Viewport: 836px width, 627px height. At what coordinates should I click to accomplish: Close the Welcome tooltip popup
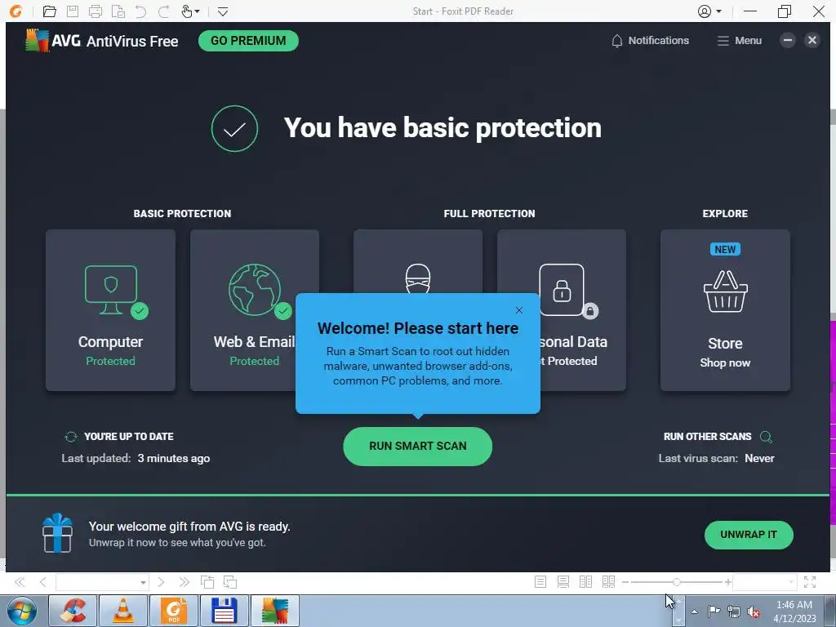click(518, 310)
